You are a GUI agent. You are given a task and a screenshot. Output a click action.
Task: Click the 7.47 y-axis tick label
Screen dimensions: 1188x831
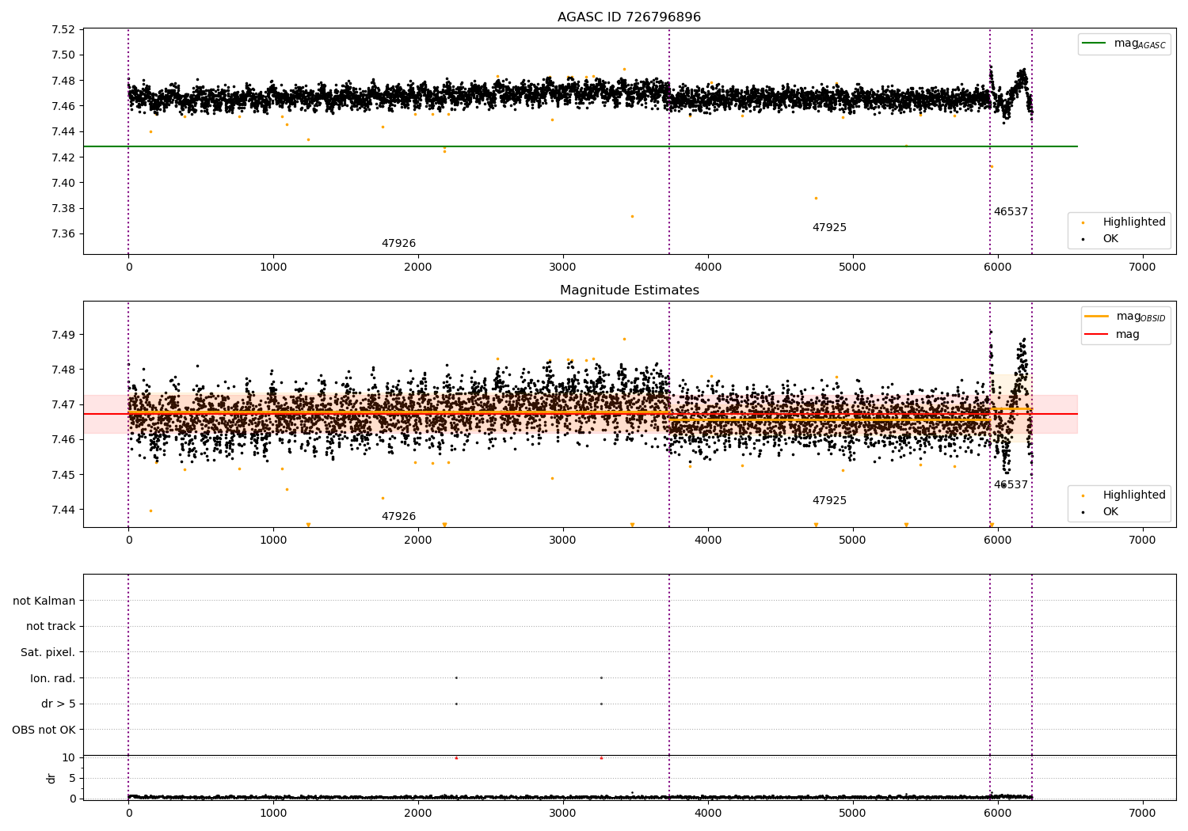coord(63,404)
